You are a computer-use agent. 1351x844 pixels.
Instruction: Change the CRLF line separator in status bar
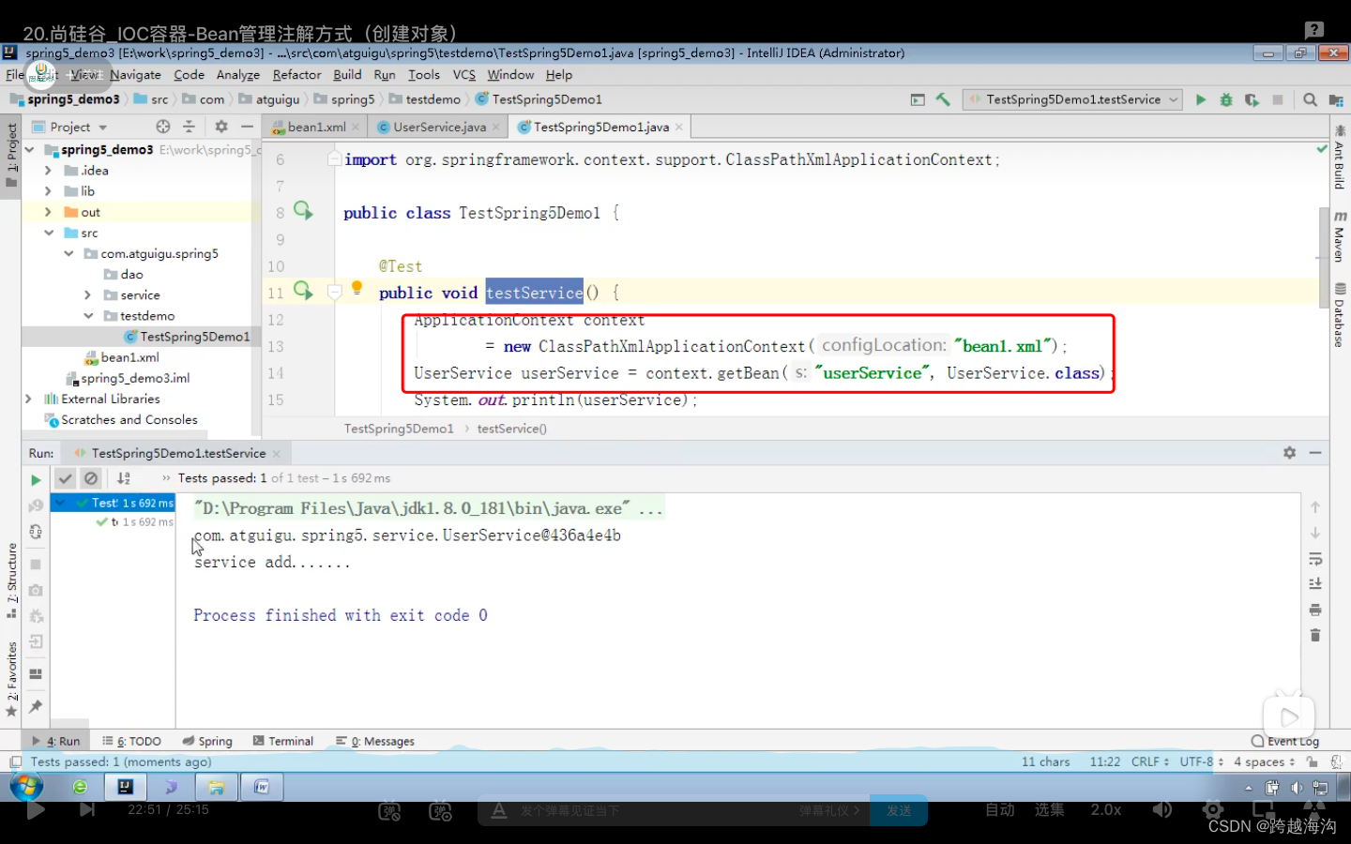coord(1150,761)
